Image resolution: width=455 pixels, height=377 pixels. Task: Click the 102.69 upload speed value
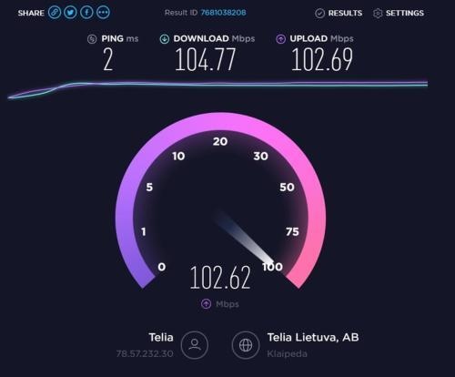(x=322, y=59)
